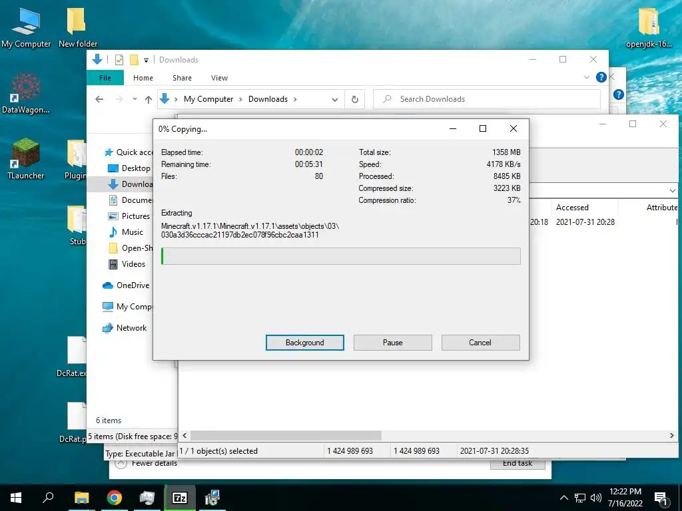Click My Computer in address breadcrumb

[208, 99]
